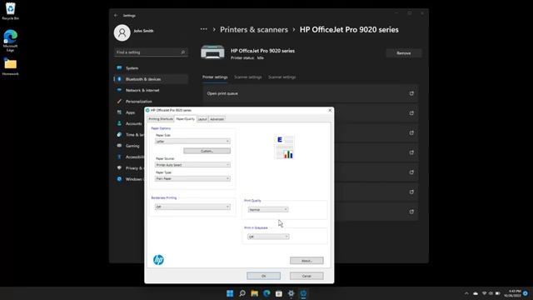This screenshot has height=300, width=533.
Task: Click the Gaming sidebar icon
Action: [x=119, y=146]
